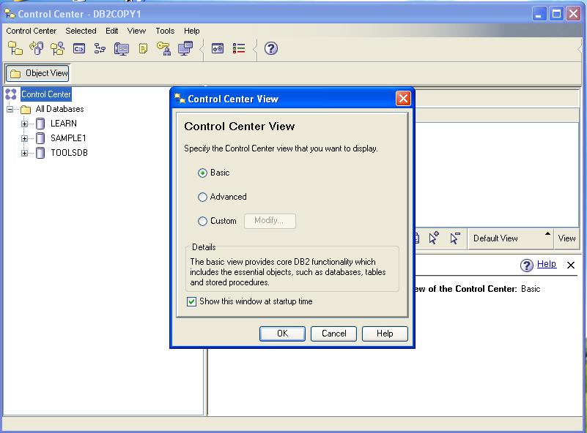Open the Replication Center icon
587x433 pixels.
pyautogui.click(x=37, y=48)
